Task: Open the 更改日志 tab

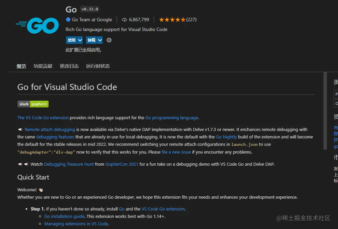Action: (x=69, y=66)
